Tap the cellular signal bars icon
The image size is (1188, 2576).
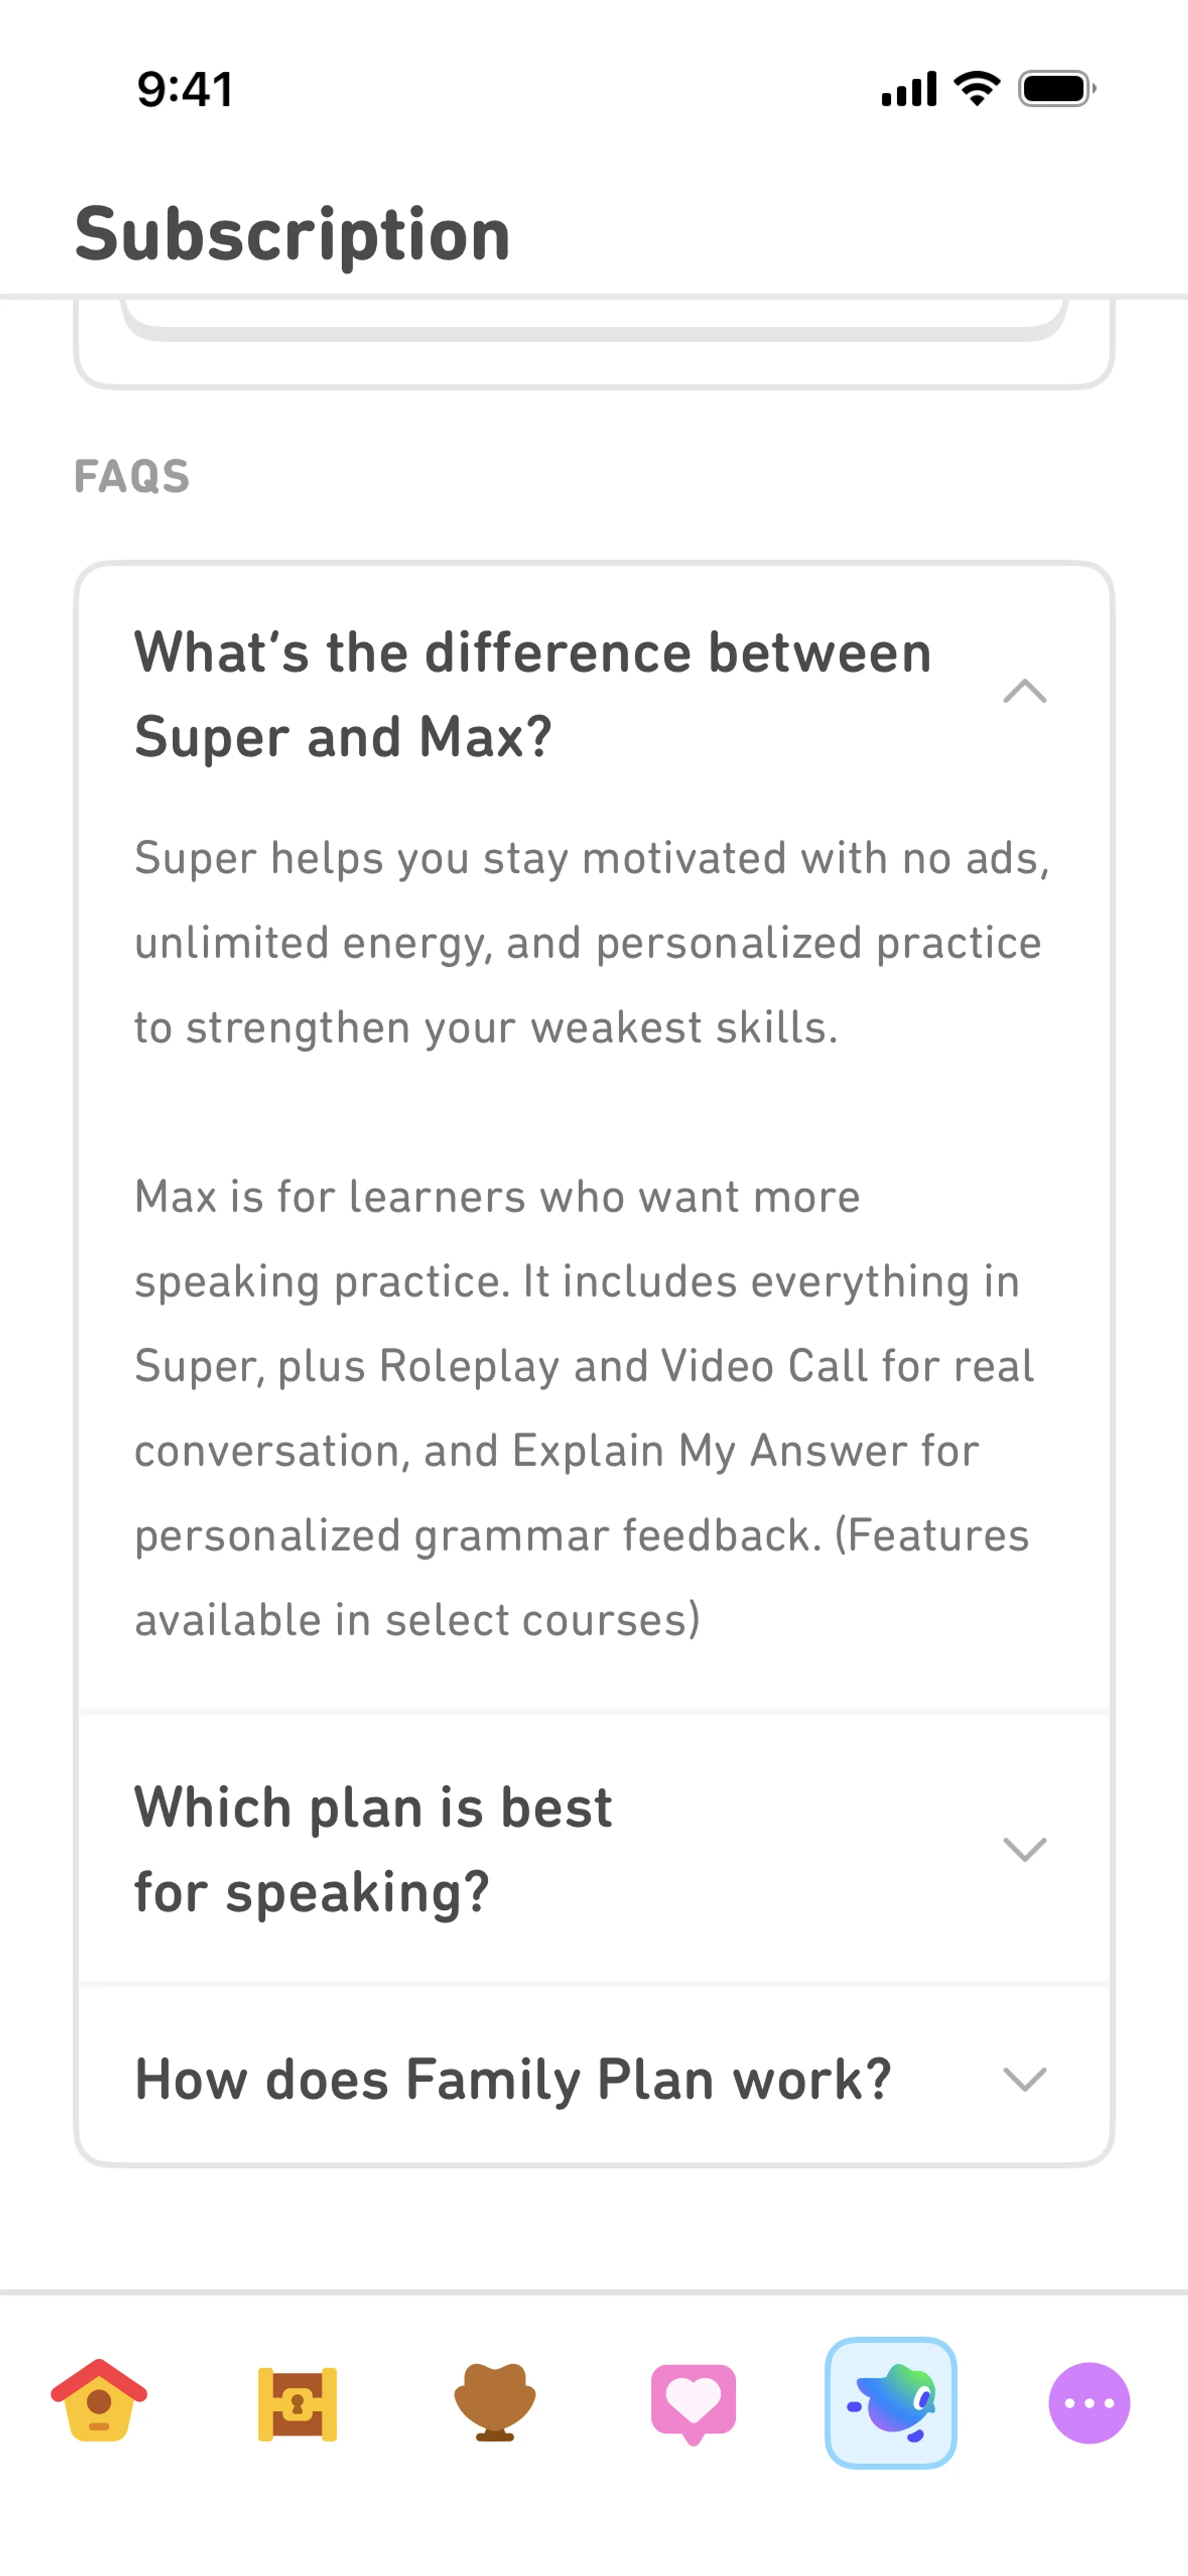pos(909,89)
